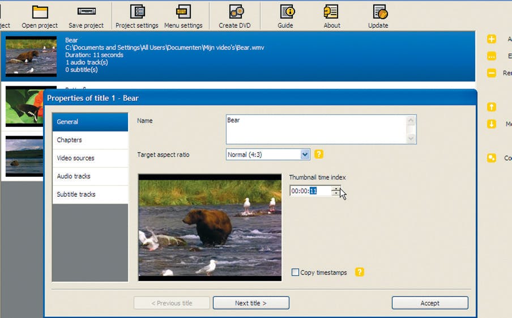512x318 pixels.
Task: Expand the Target aspect ratio dropdown
Action: pos(305,154)
